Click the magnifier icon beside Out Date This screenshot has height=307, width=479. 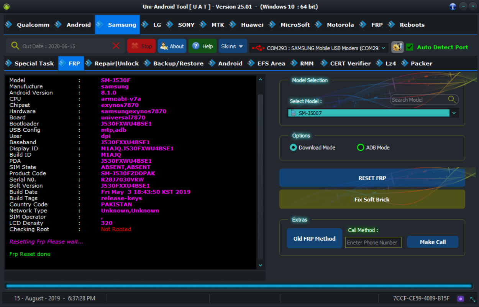15,46
